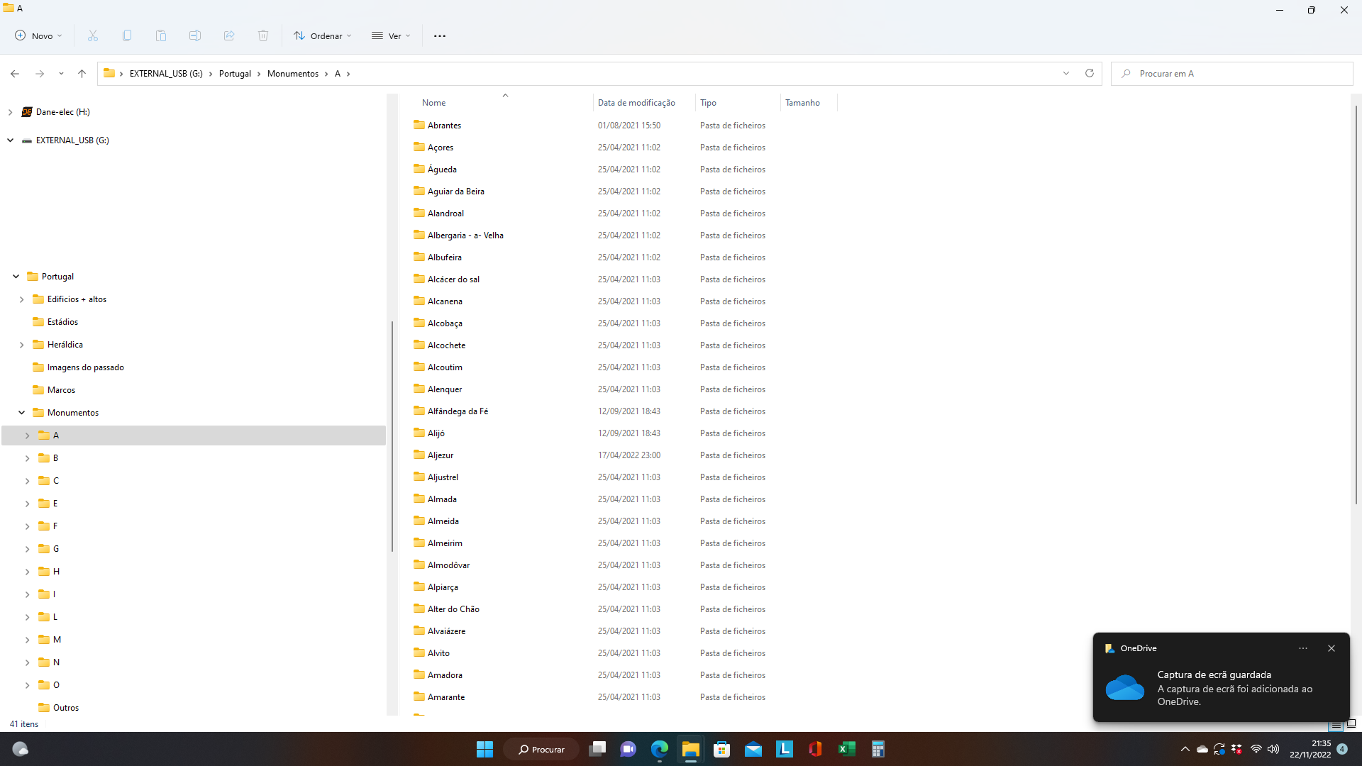Select Outros folder in tree
The height and width of the screenshot is (766, 1362).
point(65,708)
